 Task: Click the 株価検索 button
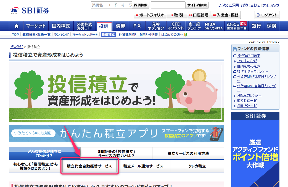point(141,5)
